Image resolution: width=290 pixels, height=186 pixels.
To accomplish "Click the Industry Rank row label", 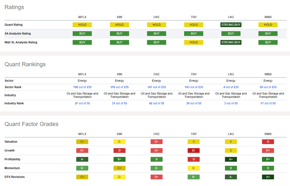I will pos(14,103).
